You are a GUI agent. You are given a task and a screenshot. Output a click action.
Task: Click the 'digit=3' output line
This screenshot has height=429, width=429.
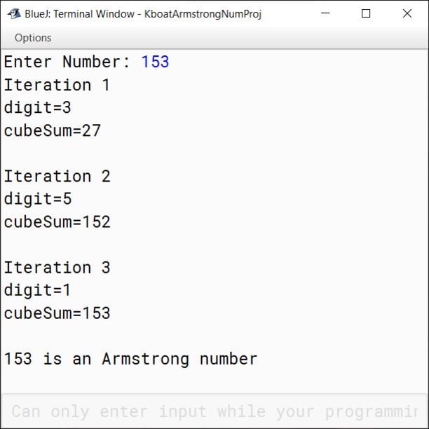tap(37, 107)
